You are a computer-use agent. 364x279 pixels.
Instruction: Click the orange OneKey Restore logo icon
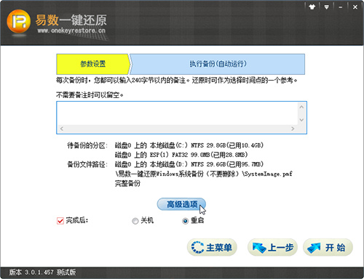coord(19,21)
